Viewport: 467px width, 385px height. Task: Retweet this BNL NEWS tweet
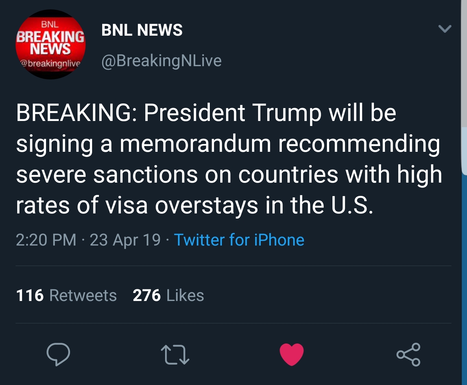click(175, 355)
